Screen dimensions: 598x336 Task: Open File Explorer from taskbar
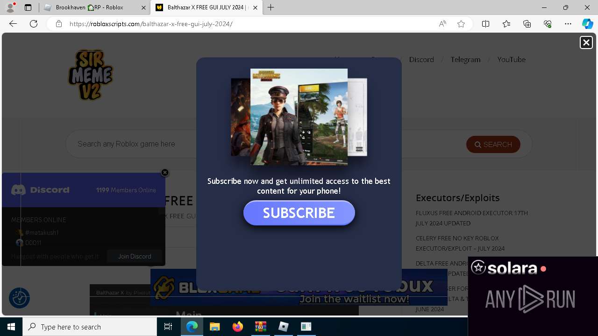point(214,327)
